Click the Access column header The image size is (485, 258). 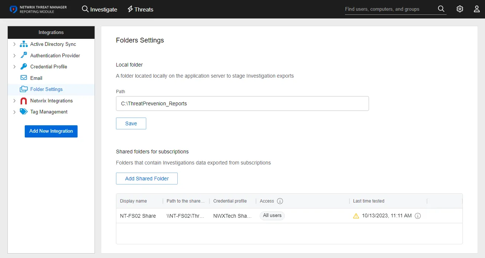[267, 201]
